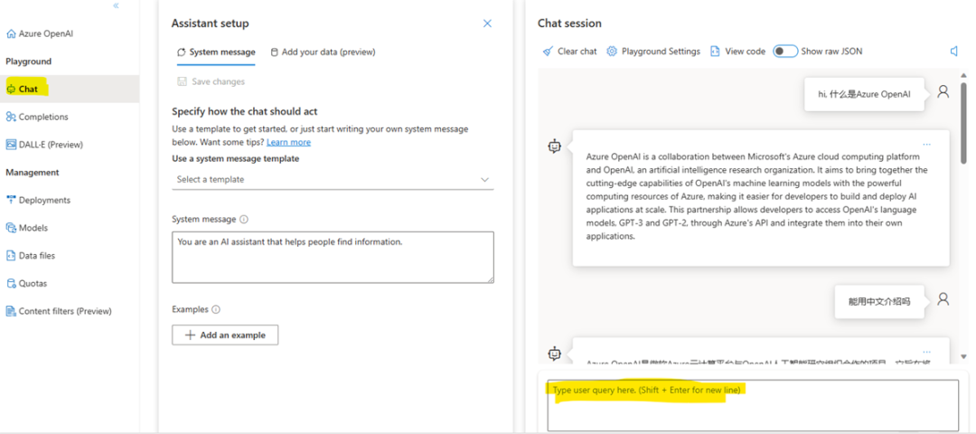Expand the Select a template dropdown
This screenshot has width=976, height=434.
(333, 179)
